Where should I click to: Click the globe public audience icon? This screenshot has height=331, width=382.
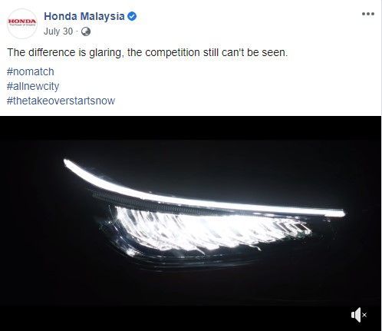pos(86,31)
